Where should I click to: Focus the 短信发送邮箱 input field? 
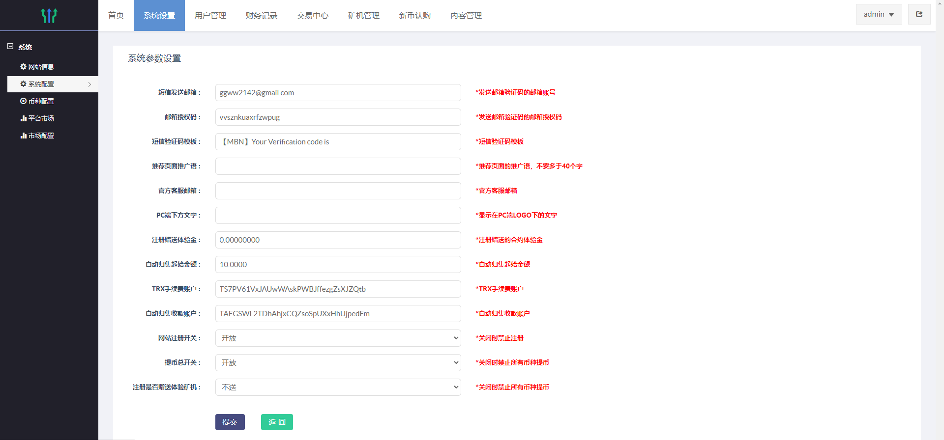(x=338, y=92)
